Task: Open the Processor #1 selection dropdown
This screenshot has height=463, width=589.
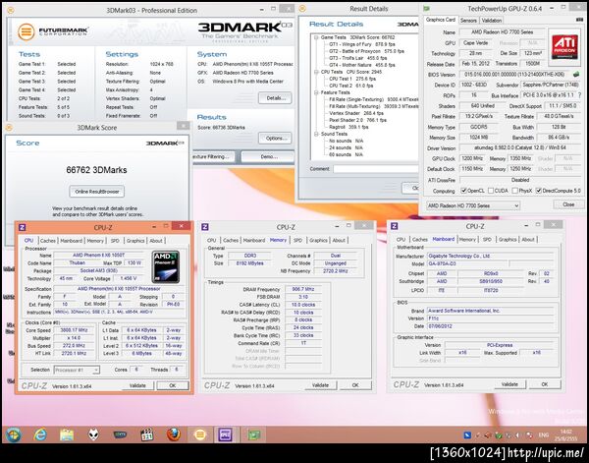Action: tap(77, 370)
